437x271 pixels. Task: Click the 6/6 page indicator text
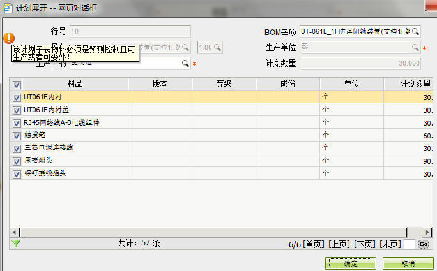tap(295, 245)
